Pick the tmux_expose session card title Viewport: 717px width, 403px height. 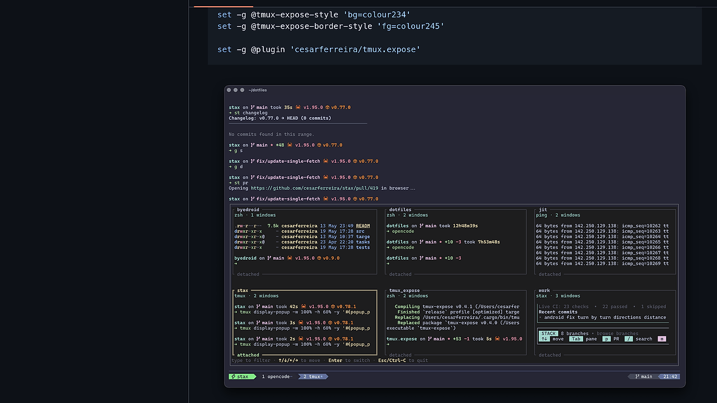404,290
